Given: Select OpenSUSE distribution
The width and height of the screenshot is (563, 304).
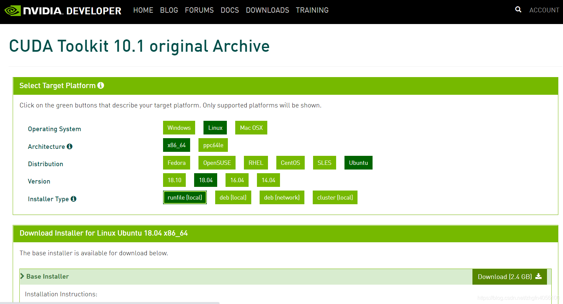Looking at the screenshot, I should point(217,163).
